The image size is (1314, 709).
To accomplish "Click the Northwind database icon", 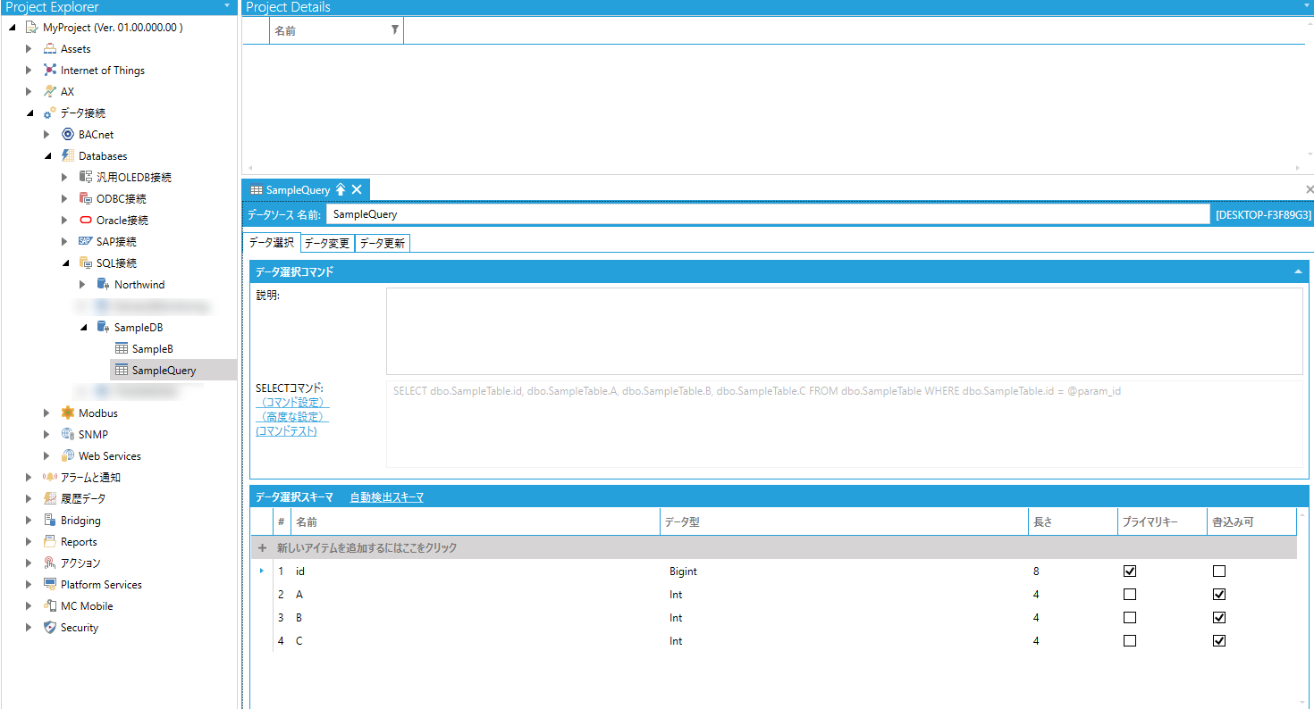I will point(104,285).
